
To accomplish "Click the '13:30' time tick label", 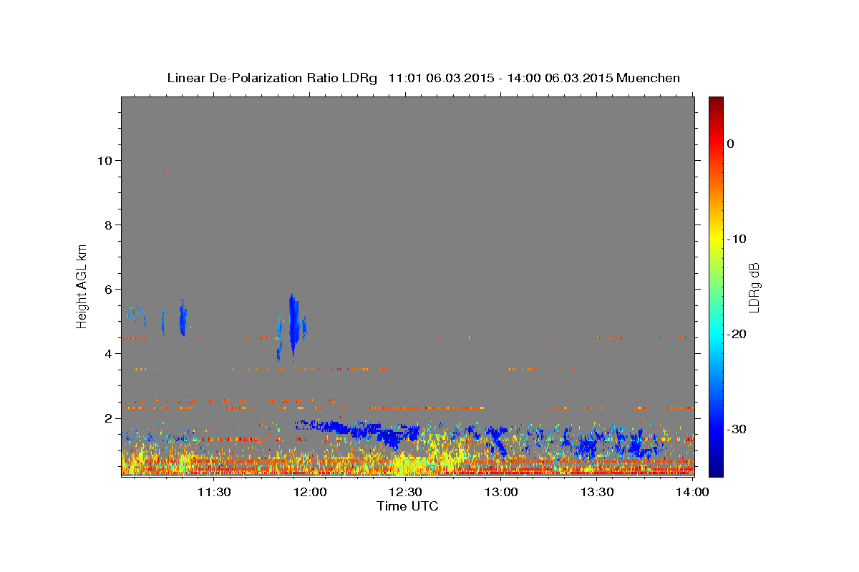I will pyautogui.click(x=598, y=492).
